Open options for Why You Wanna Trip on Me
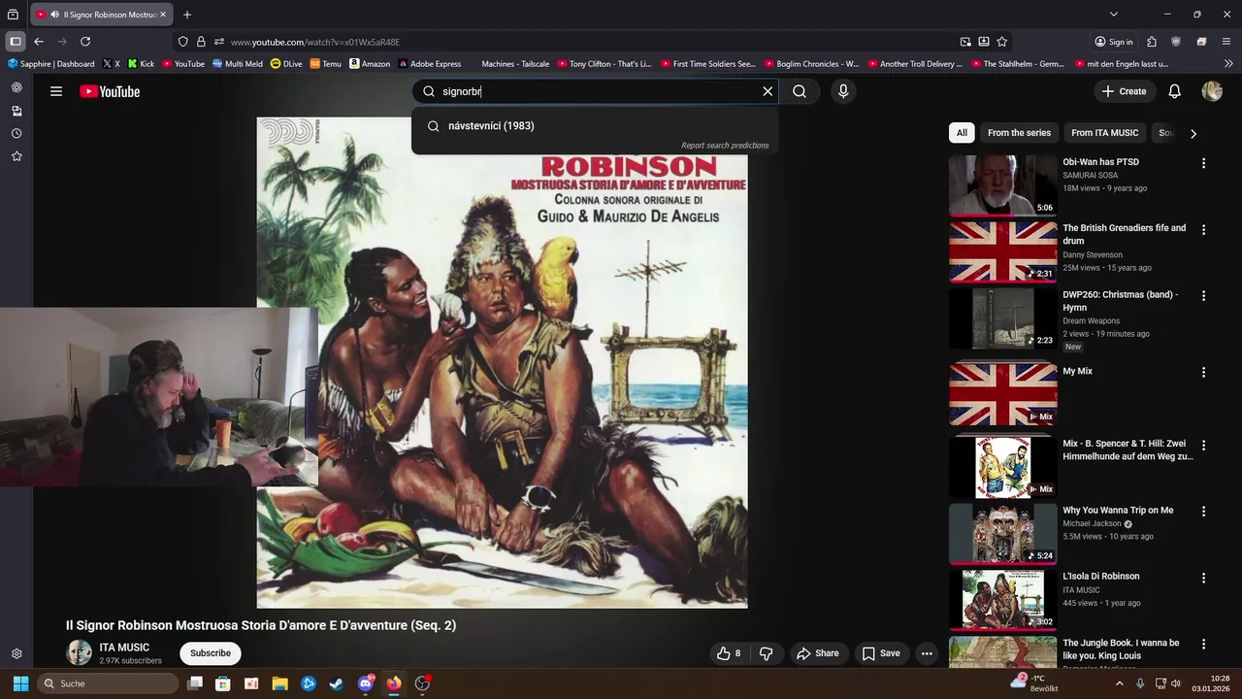1242x699 pixels. [1203, 511]
